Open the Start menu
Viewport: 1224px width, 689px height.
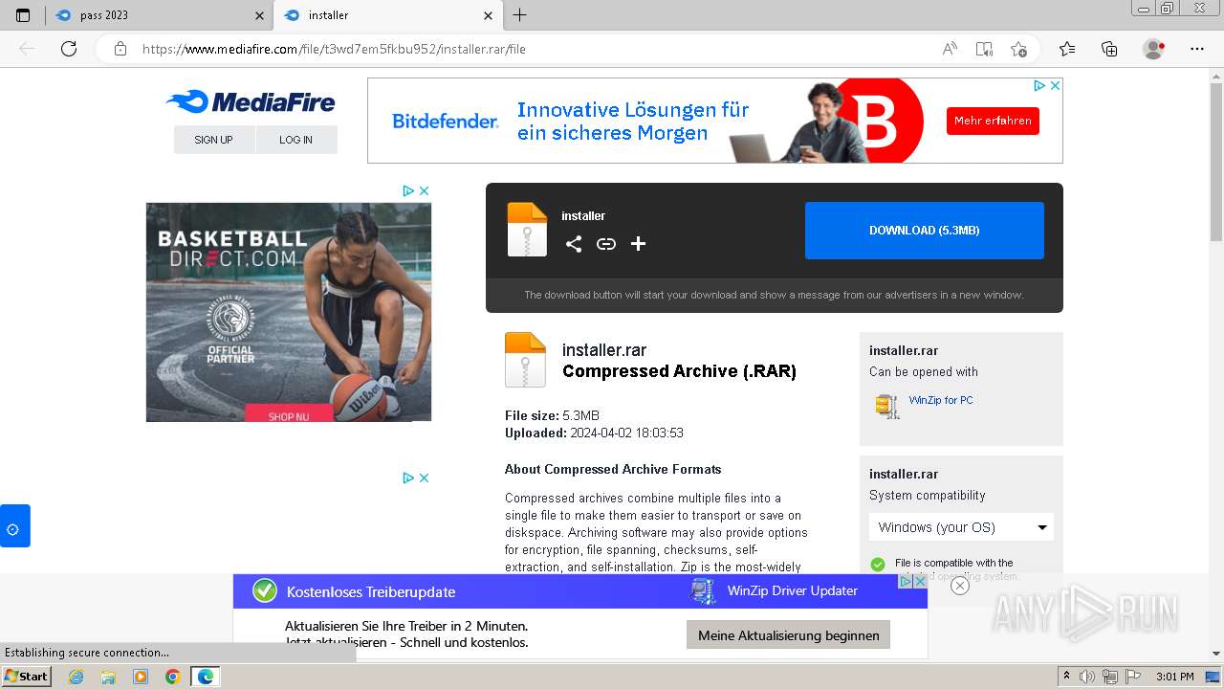[27, 677]
